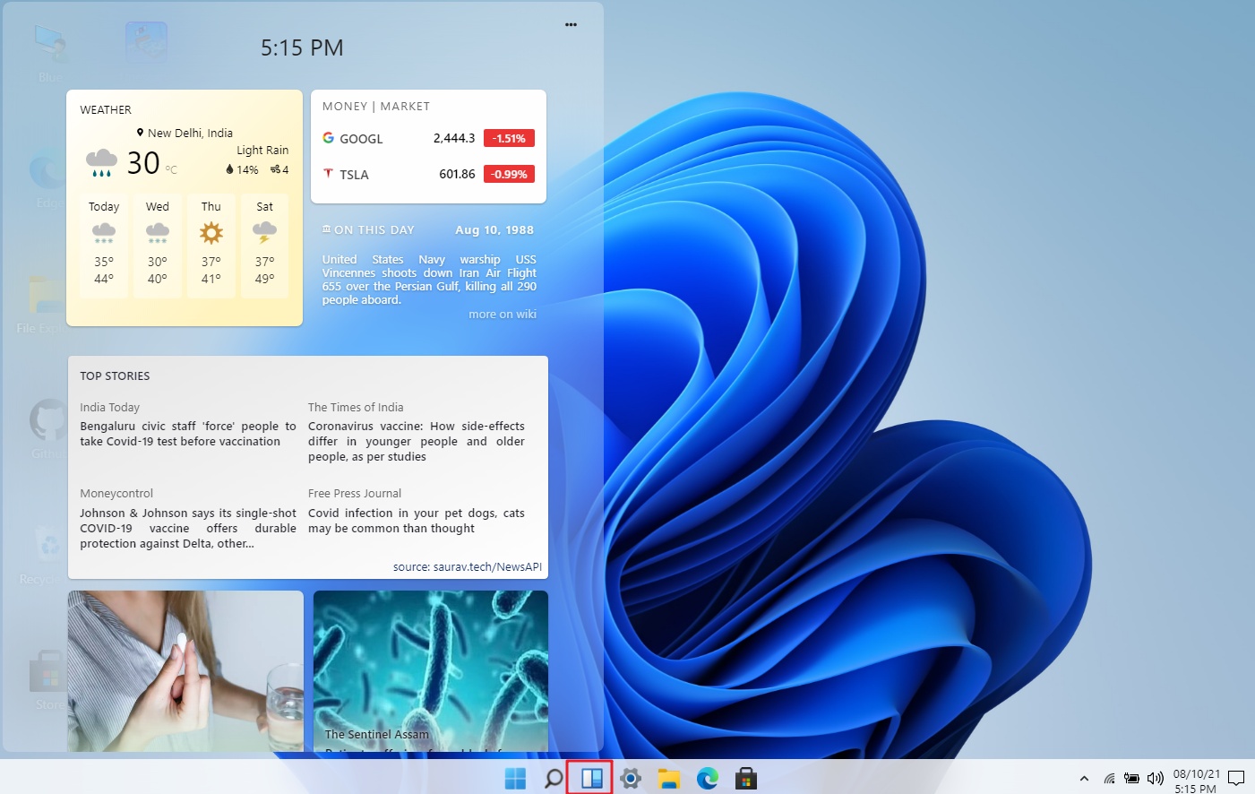
Task: Click the 14% humidity reading
Action: coord(242,169)
